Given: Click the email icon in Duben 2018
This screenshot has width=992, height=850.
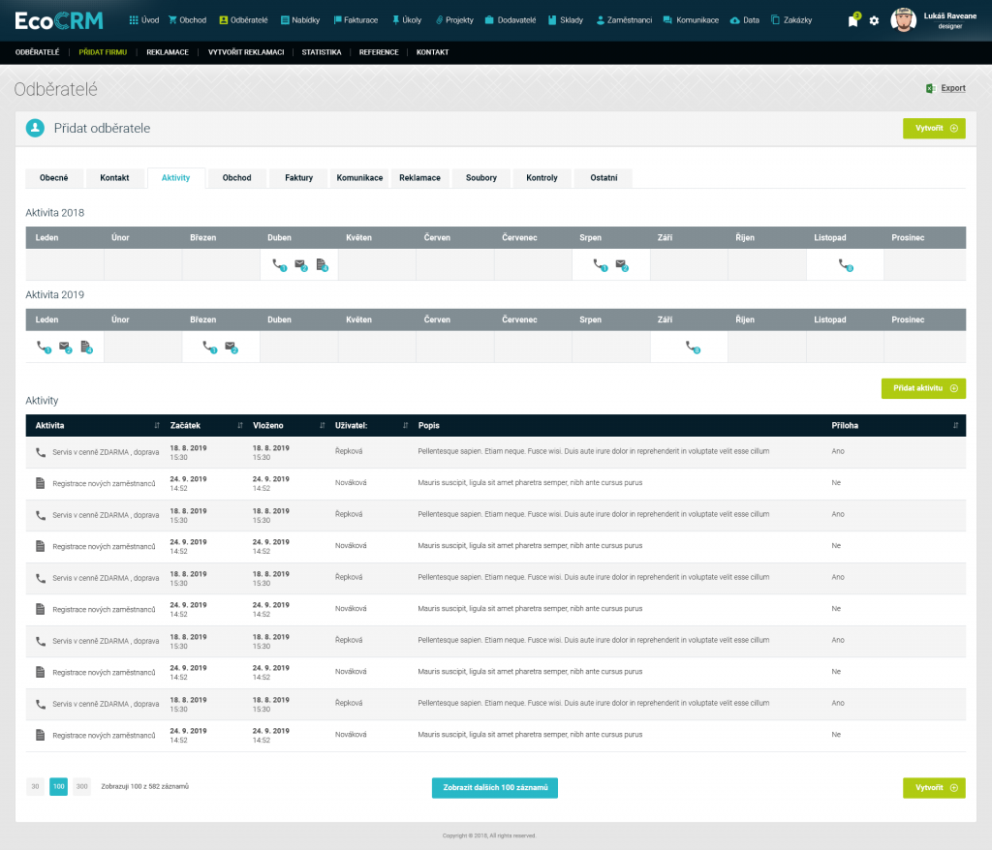Looking at the screenshot, I should coord(300,264).
